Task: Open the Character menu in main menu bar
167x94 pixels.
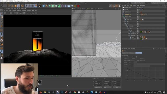Action: (41, 3)
